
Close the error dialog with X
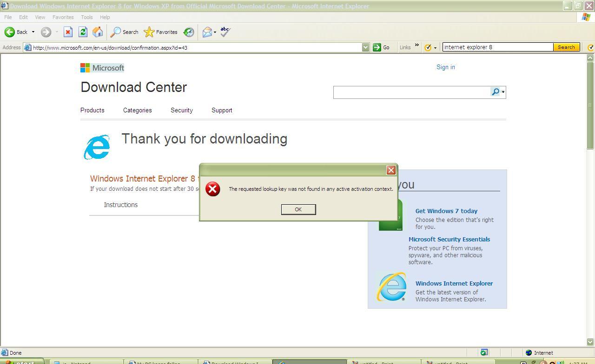point(391,170)
